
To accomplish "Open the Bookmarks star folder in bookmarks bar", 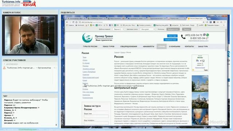I will [80, 25].
